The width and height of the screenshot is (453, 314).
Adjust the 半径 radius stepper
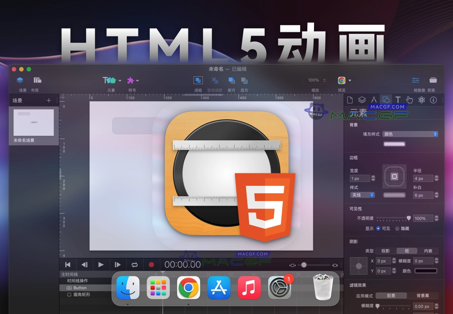436,179
